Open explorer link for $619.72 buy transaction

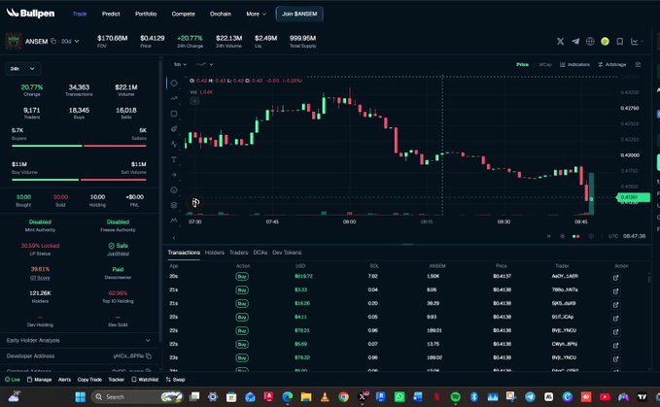pyautogui.click(x=615, y=278)
